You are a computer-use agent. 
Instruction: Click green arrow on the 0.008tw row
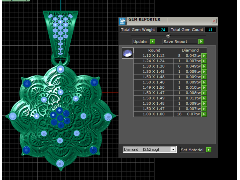[204, 93]
